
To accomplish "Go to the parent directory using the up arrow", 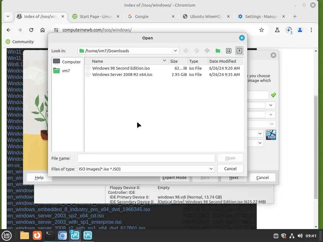I will 207,51.
